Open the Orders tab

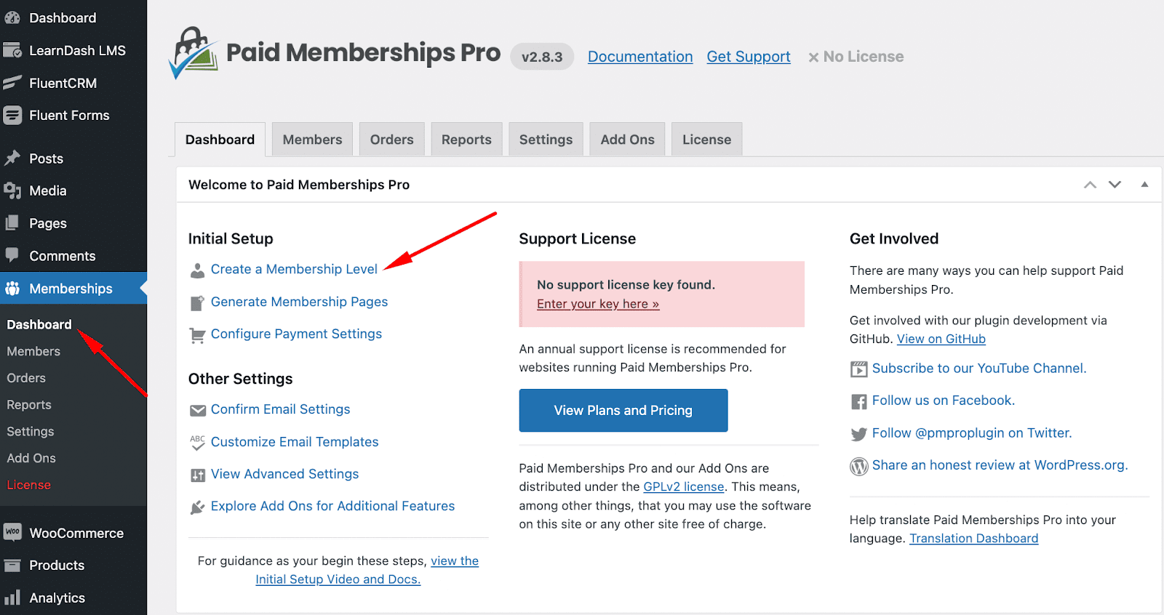[391, 139]
